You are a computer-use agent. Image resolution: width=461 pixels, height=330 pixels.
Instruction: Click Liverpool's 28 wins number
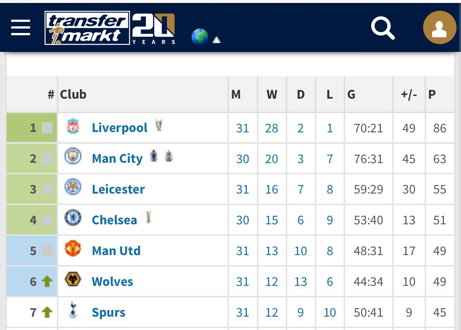click(x=272, y=128)
